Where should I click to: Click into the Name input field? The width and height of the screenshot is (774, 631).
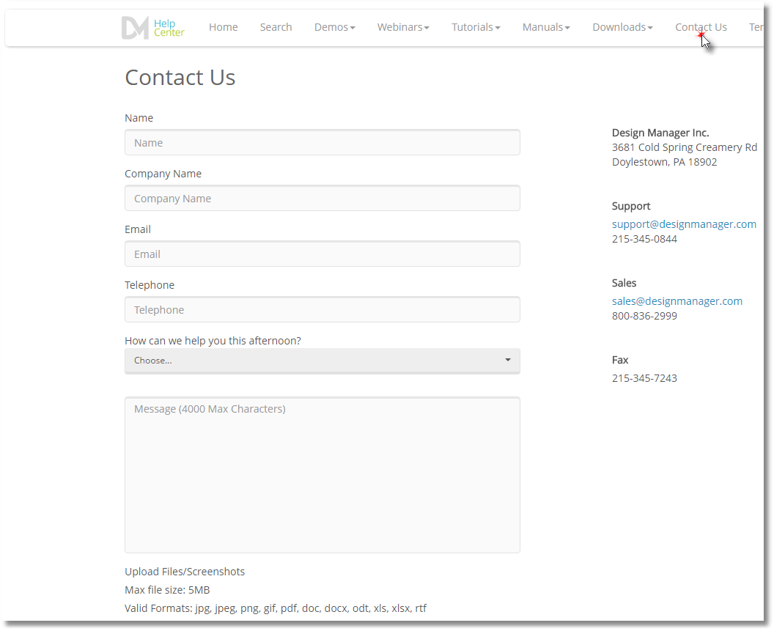[322, 143]
